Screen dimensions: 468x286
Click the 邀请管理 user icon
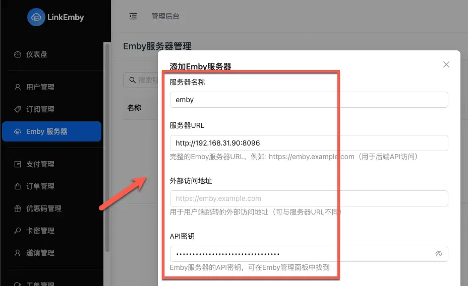point(18,253)
